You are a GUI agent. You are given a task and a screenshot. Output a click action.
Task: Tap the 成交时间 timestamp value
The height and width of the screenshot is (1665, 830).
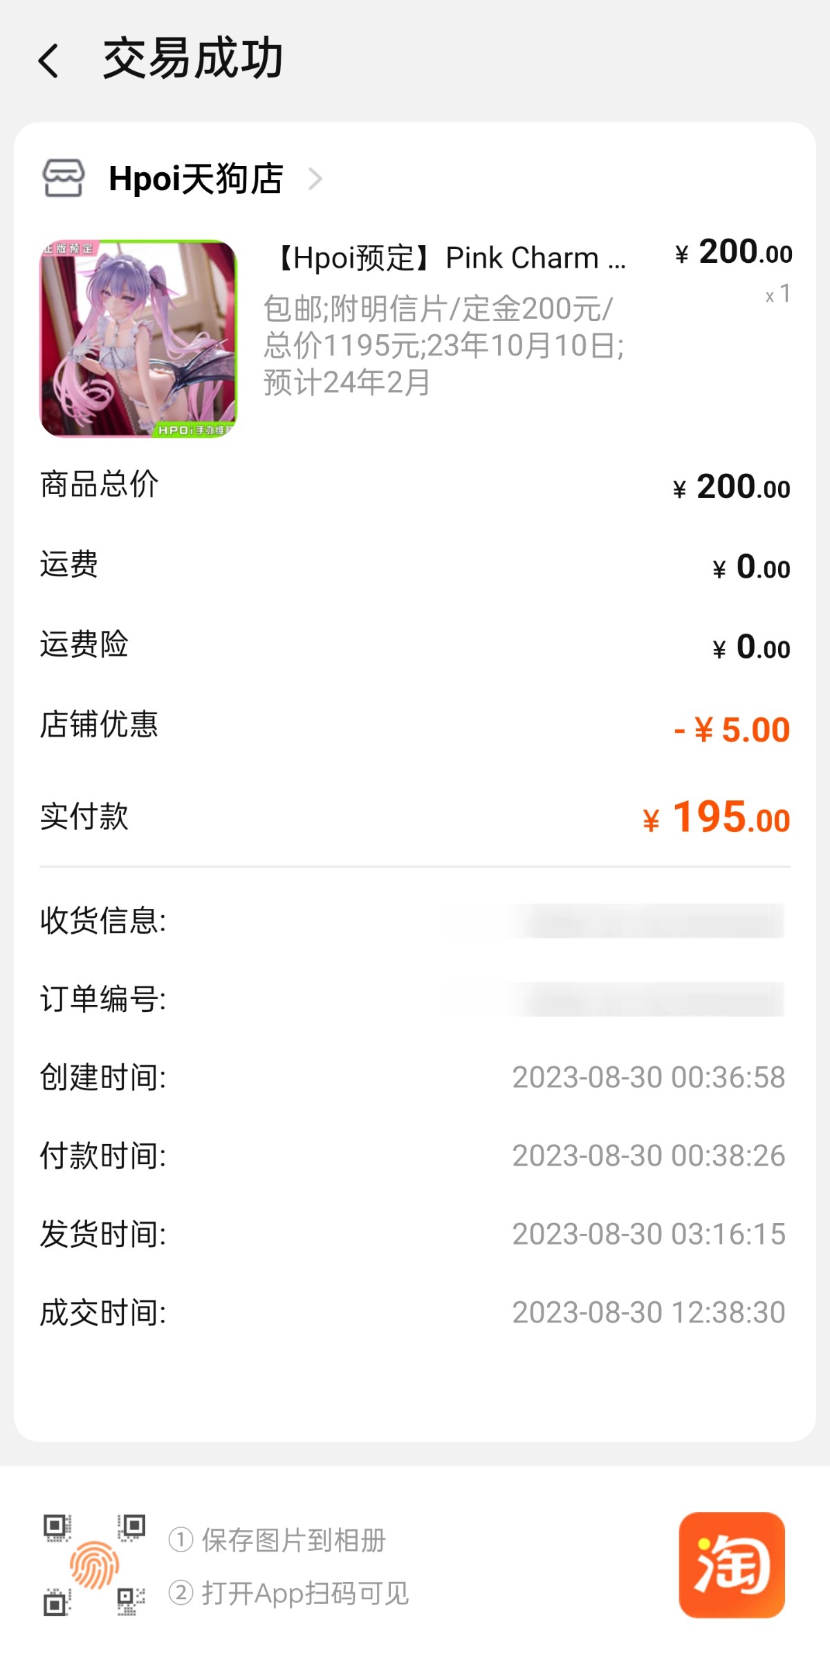[x=648, y=1312]
